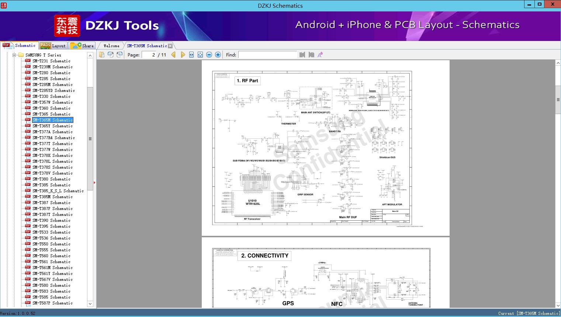Click PDF icon beside SM-T536 Schematic

28,238
